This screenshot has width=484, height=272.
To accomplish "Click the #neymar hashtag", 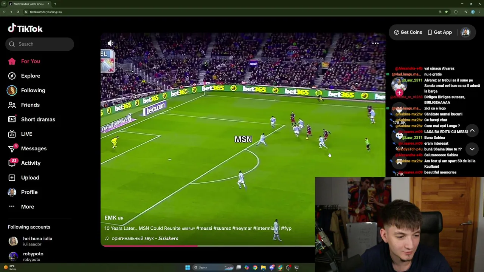I will (x=242, y=229).
